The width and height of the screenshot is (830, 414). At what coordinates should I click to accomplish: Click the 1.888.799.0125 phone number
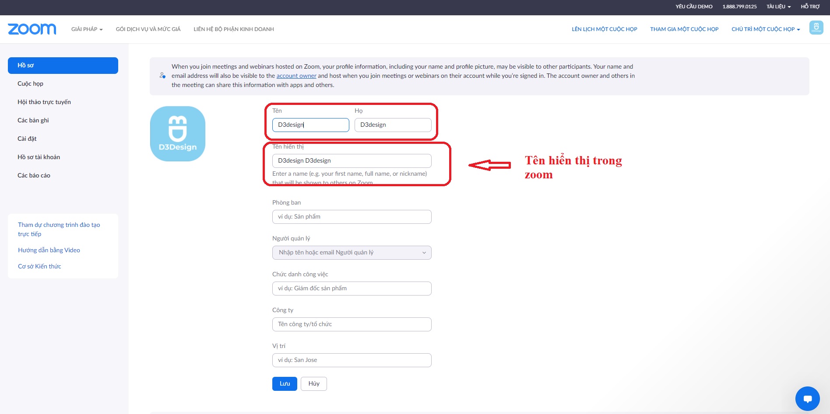point(739,7)
